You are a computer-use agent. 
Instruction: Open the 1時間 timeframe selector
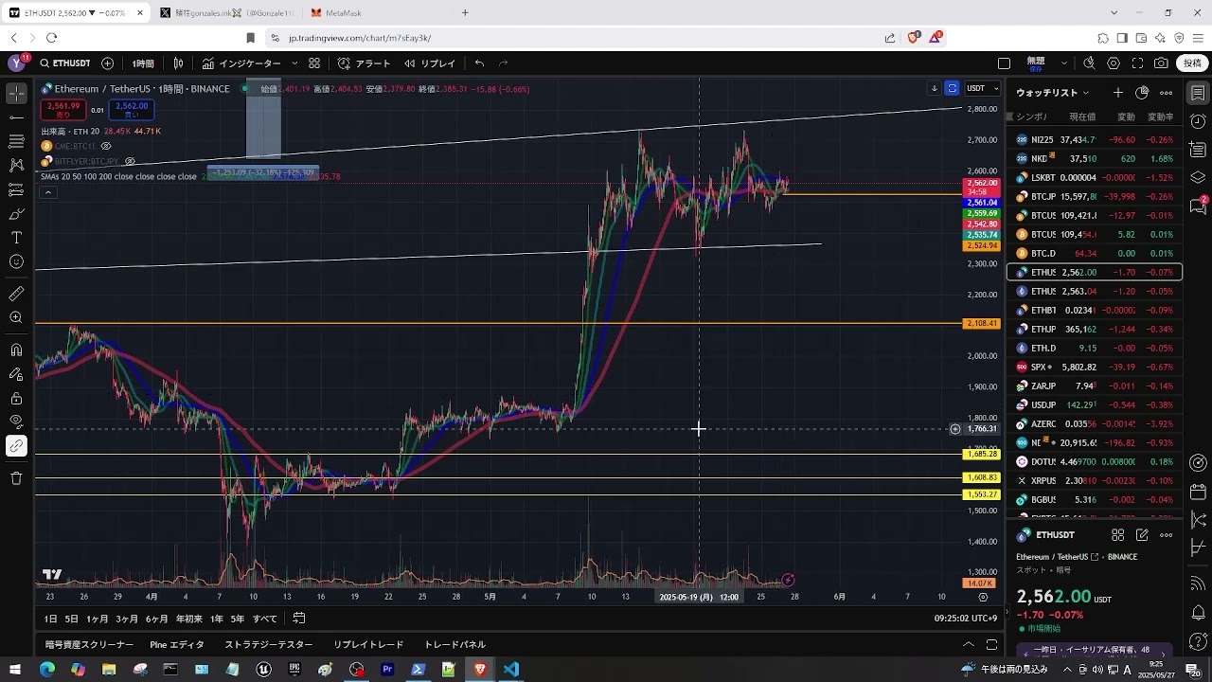143,63
